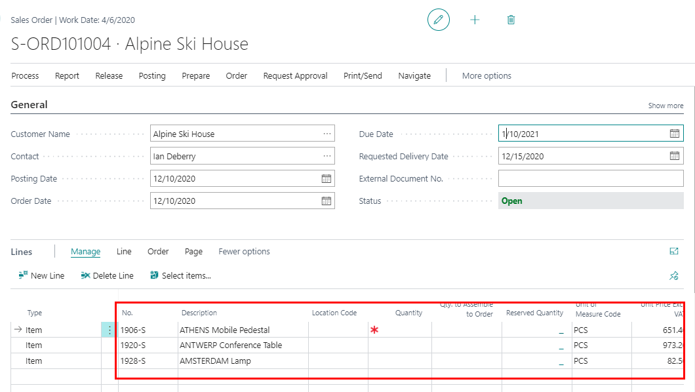Open row options for 1906-S line
The image size is (695, 392).
[x=109, y=330]
